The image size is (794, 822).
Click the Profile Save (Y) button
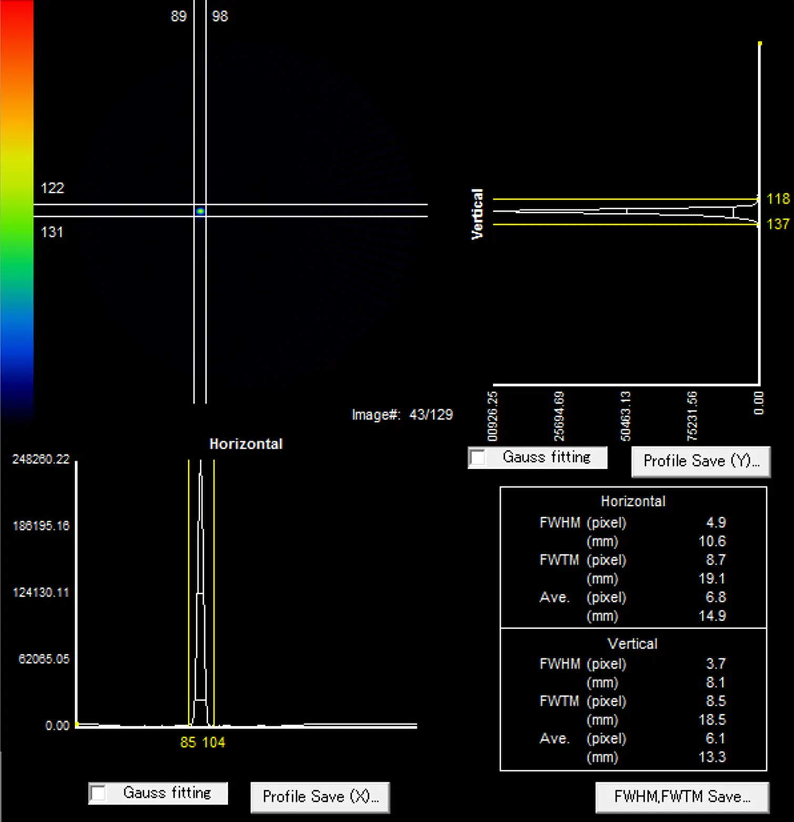[700, 461]
